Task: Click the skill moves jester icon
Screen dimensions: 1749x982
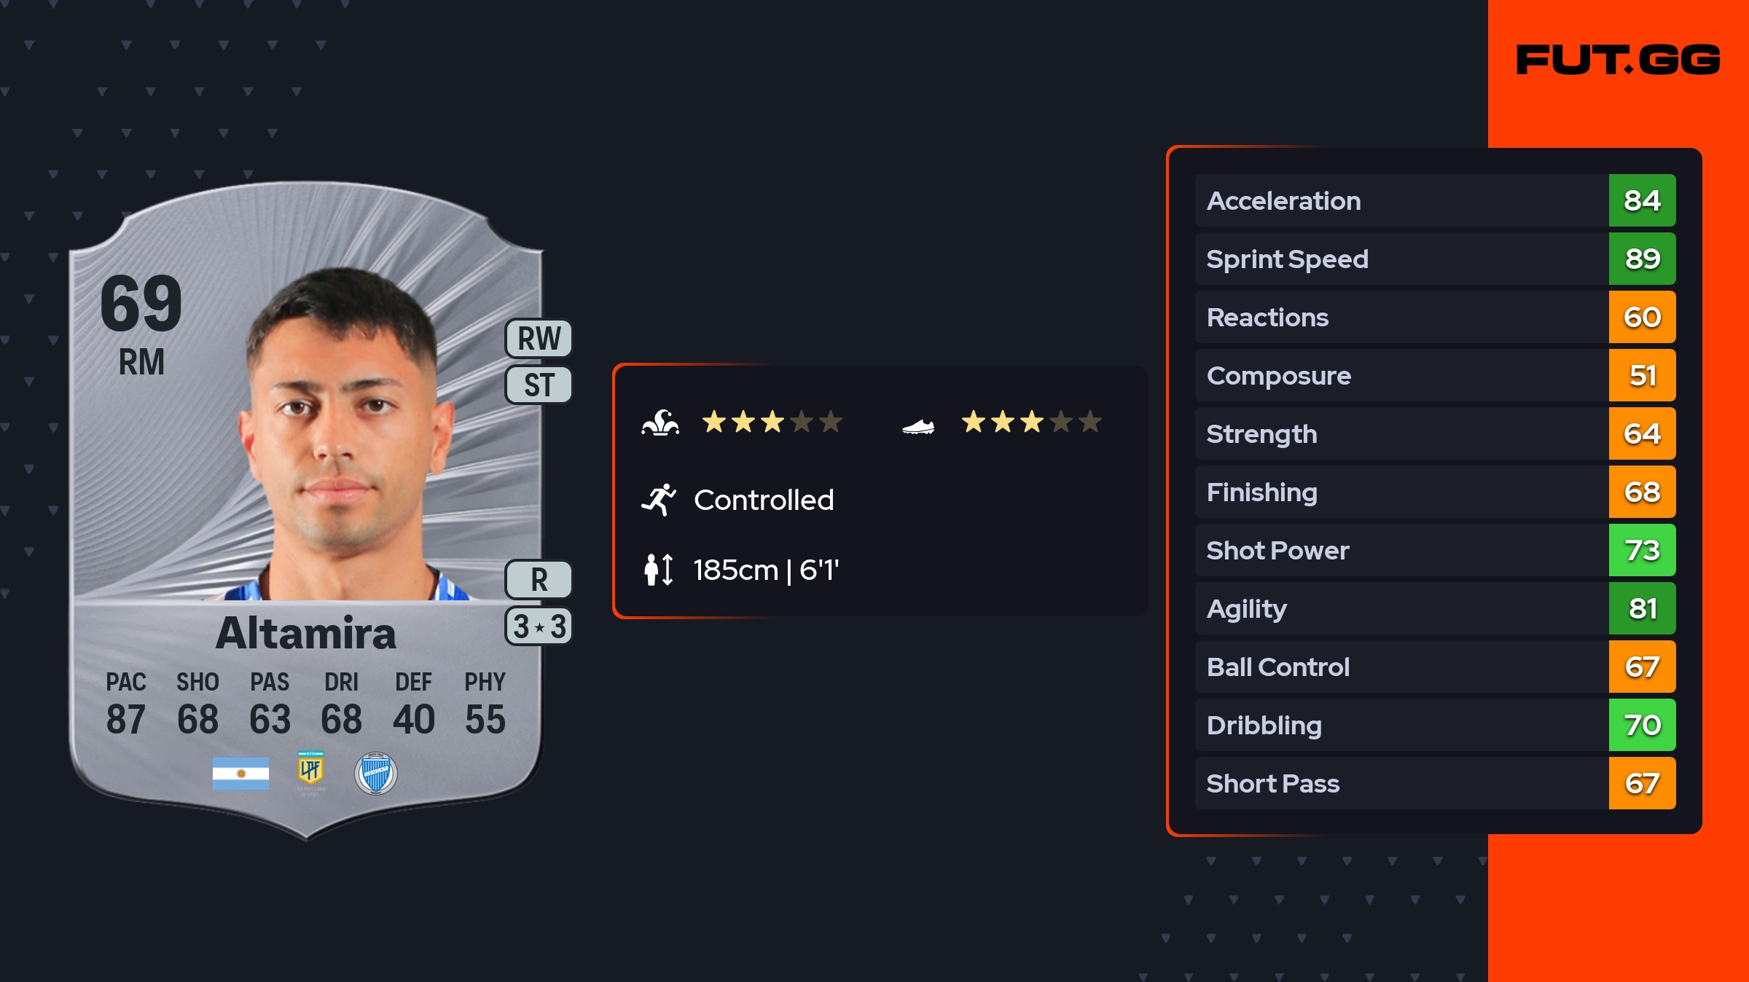Action: 660,423
